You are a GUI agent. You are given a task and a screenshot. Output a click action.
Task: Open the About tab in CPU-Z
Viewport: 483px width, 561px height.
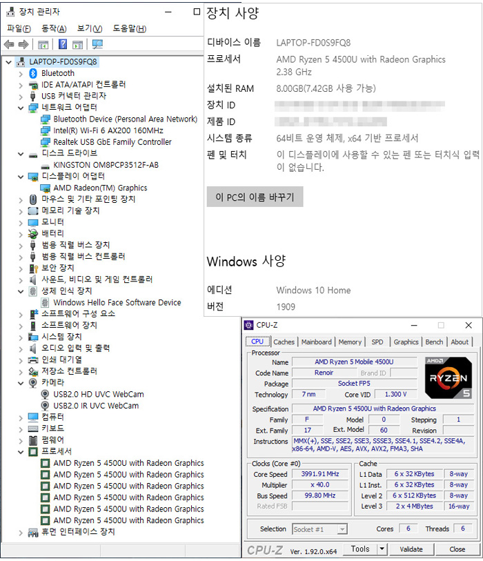point(460,342)
